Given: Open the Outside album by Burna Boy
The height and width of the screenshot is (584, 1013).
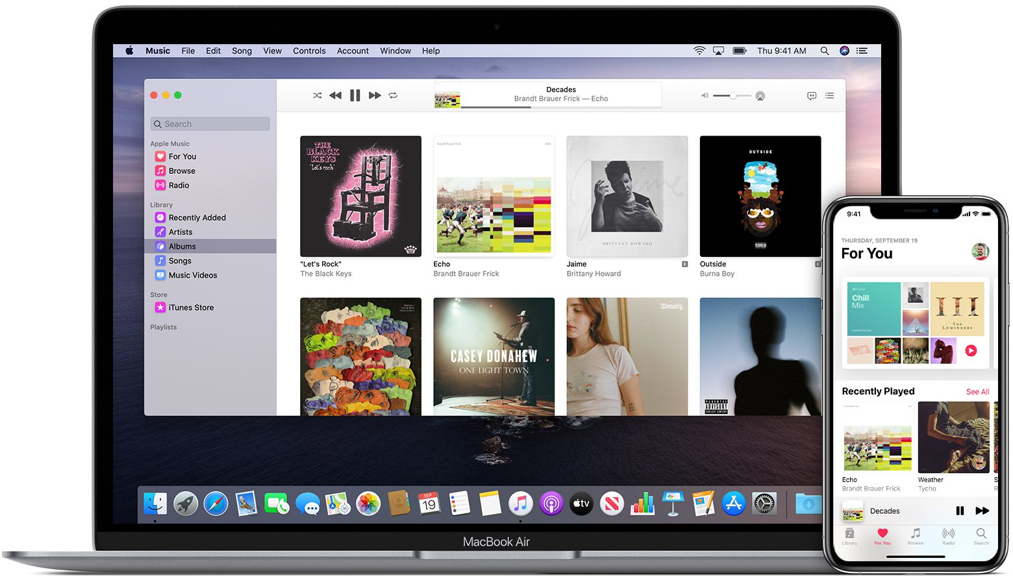Looking at the screenshot, I should [760, 196].
